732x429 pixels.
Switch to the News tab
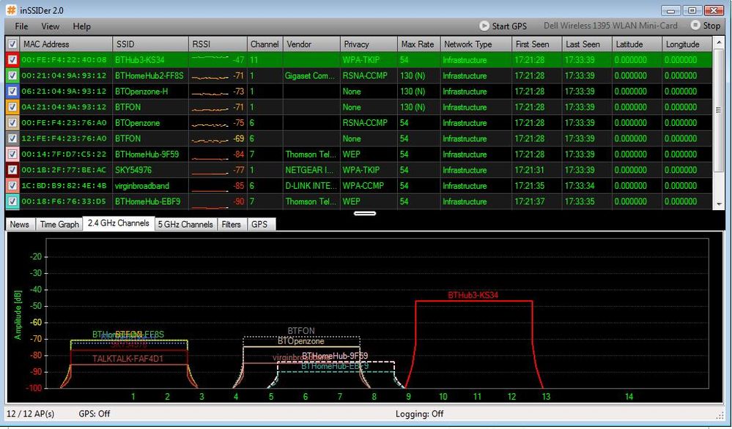tap(20, 224)
